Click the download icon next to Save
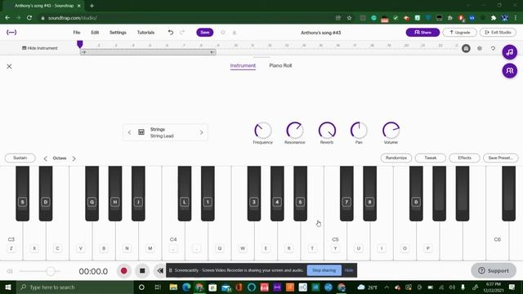 [235, 33]
